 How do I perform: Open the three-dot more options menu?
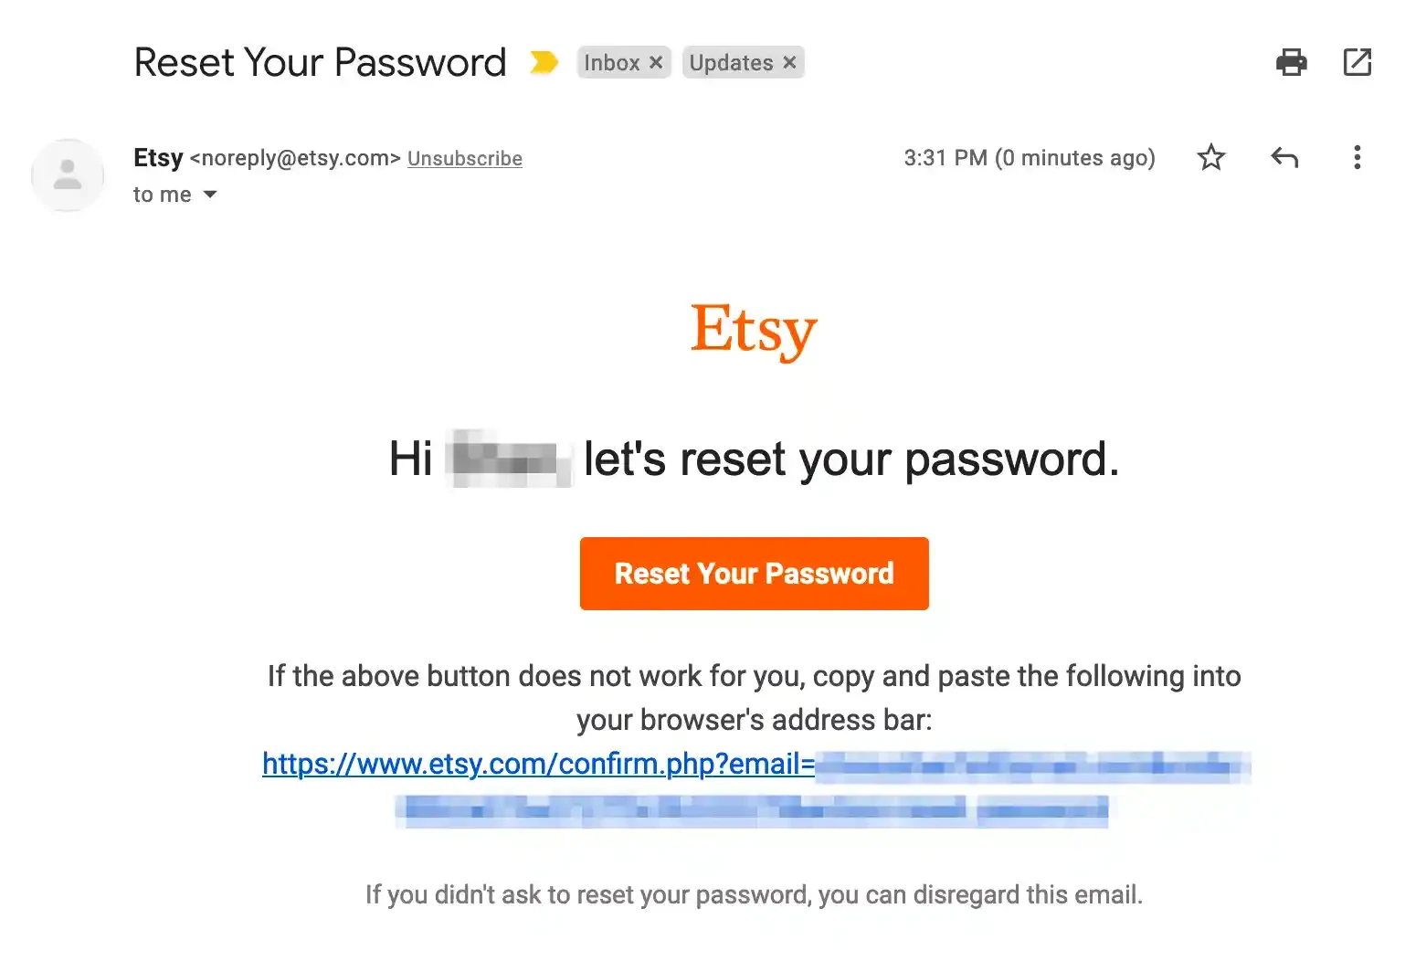[x=1357, y=157]
